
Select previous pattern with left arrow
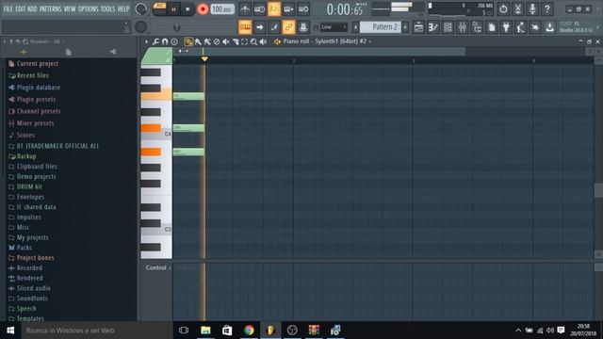click(356, 27)
